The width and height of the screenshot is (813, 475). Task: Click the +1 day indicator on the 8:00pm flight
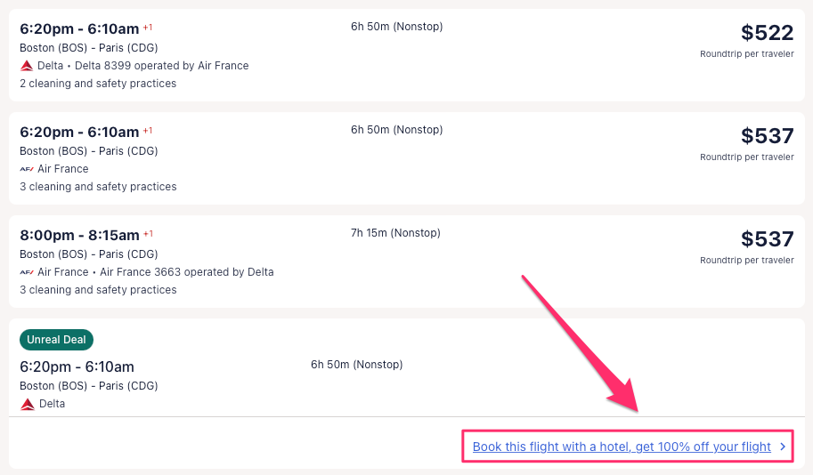[148, 234]
